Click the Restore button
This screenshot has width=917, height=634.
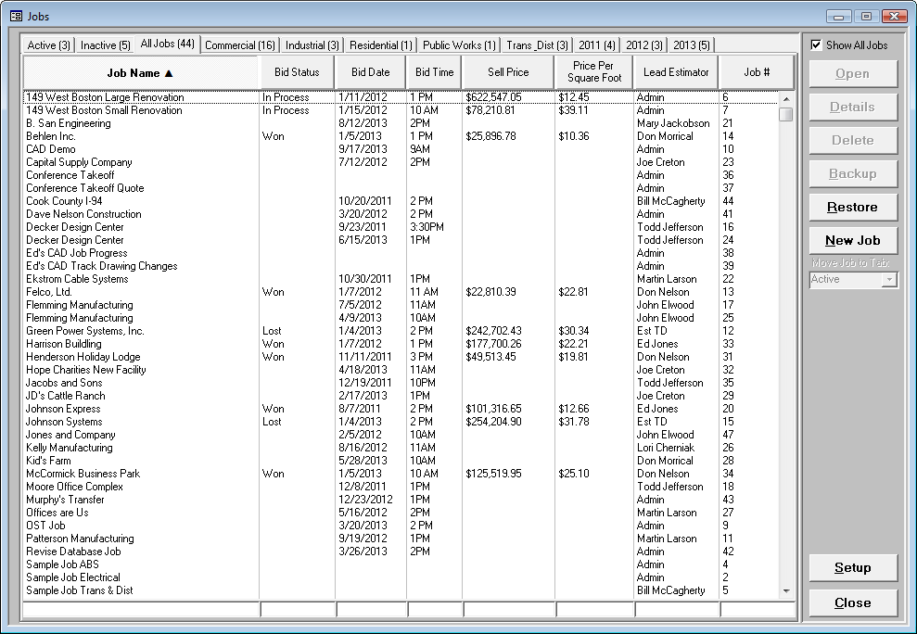pyautogui.click(x=853, y=207)
